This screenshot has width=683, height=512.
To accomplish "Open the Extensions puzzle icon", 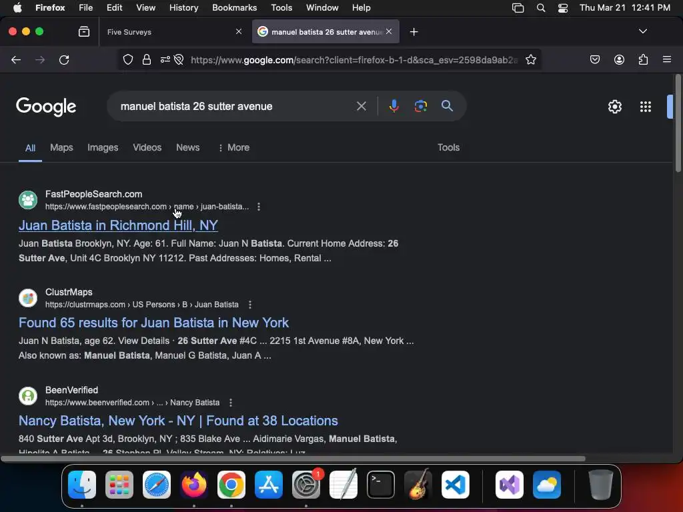I will pyautogui.click(x=643, y=59).
